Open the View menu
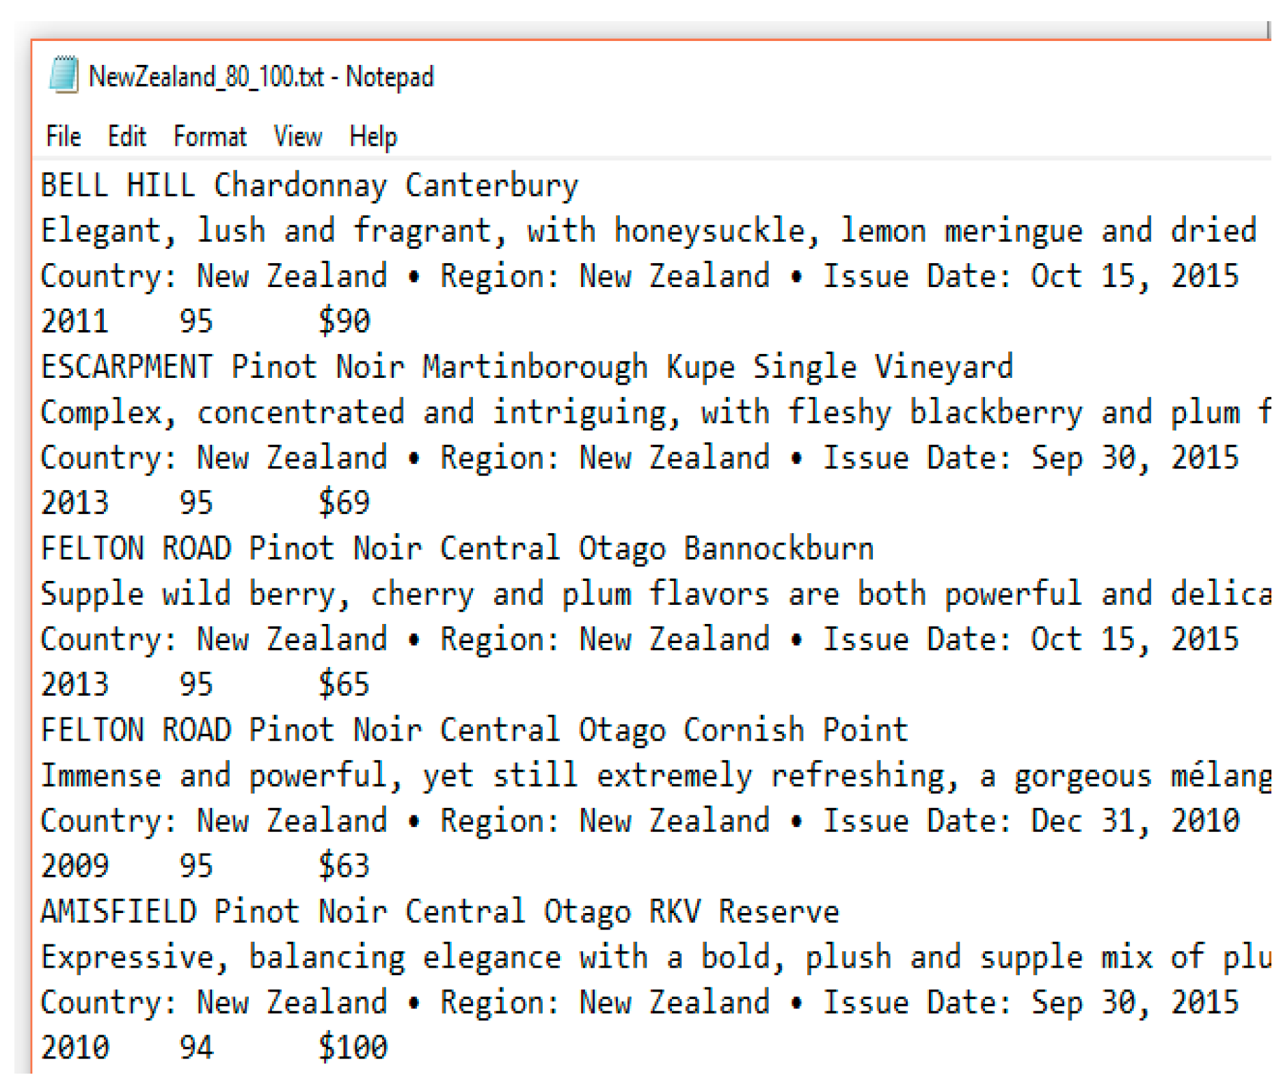The height and width of the screenshot is (1088, 1283). pyautogui.click(x=297, y=137)
